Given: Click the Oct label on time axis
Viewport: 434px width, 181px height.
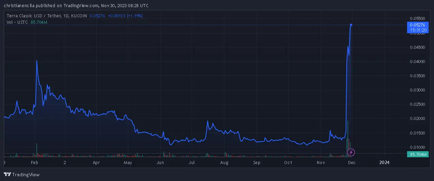Looking at the screenshot, I should [288, 163].
